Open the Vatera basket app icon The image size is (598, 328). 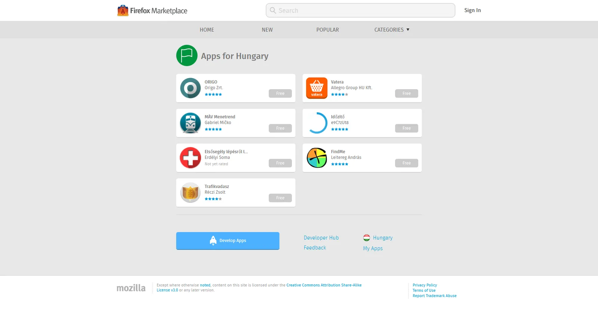(317, 88)
